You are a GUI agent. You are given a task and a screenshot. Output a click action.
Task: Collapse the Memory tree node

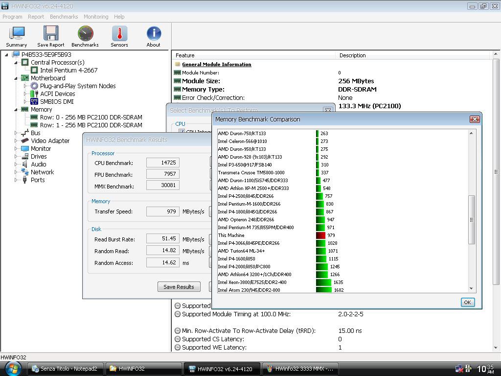pyautogui.click(x=16, y=109)
